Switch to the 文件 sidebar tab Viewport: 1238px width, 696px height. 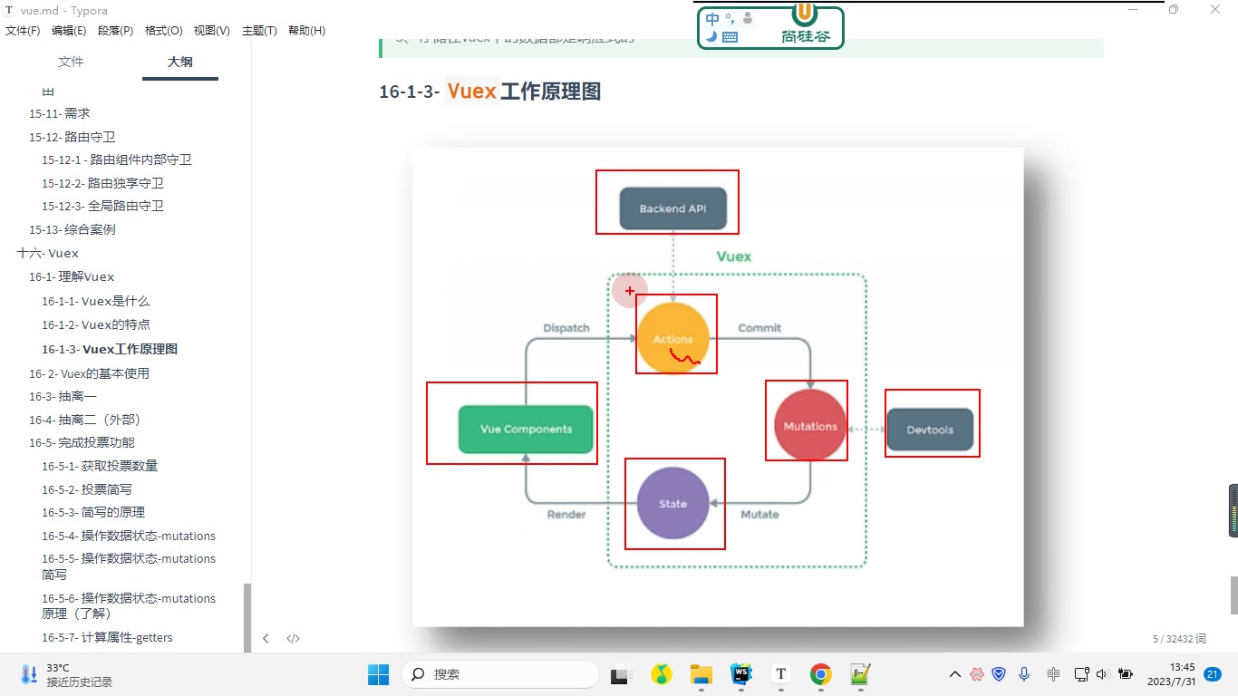tap(71, 62)
